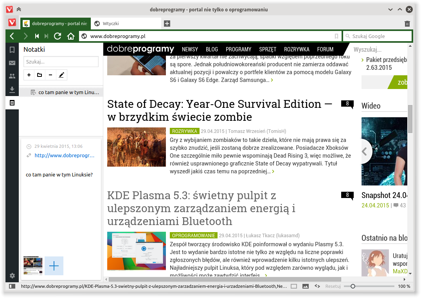This screenshot has height=298, width=421.
Task: Open the NEWSY menu on the site
Action: (x=190, y=49)
